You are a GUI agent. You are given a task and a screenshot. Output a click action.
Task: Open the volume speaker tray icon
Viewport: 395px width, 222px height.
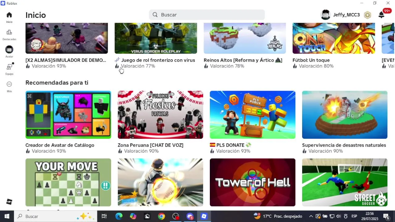pos(339,216)
